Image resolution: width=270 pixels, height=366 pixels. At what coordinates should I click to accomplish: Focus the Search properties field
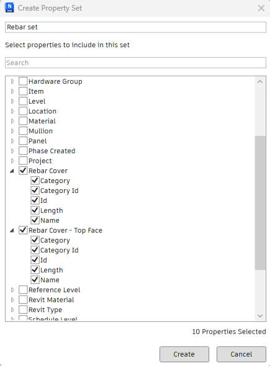coord(135,63)
